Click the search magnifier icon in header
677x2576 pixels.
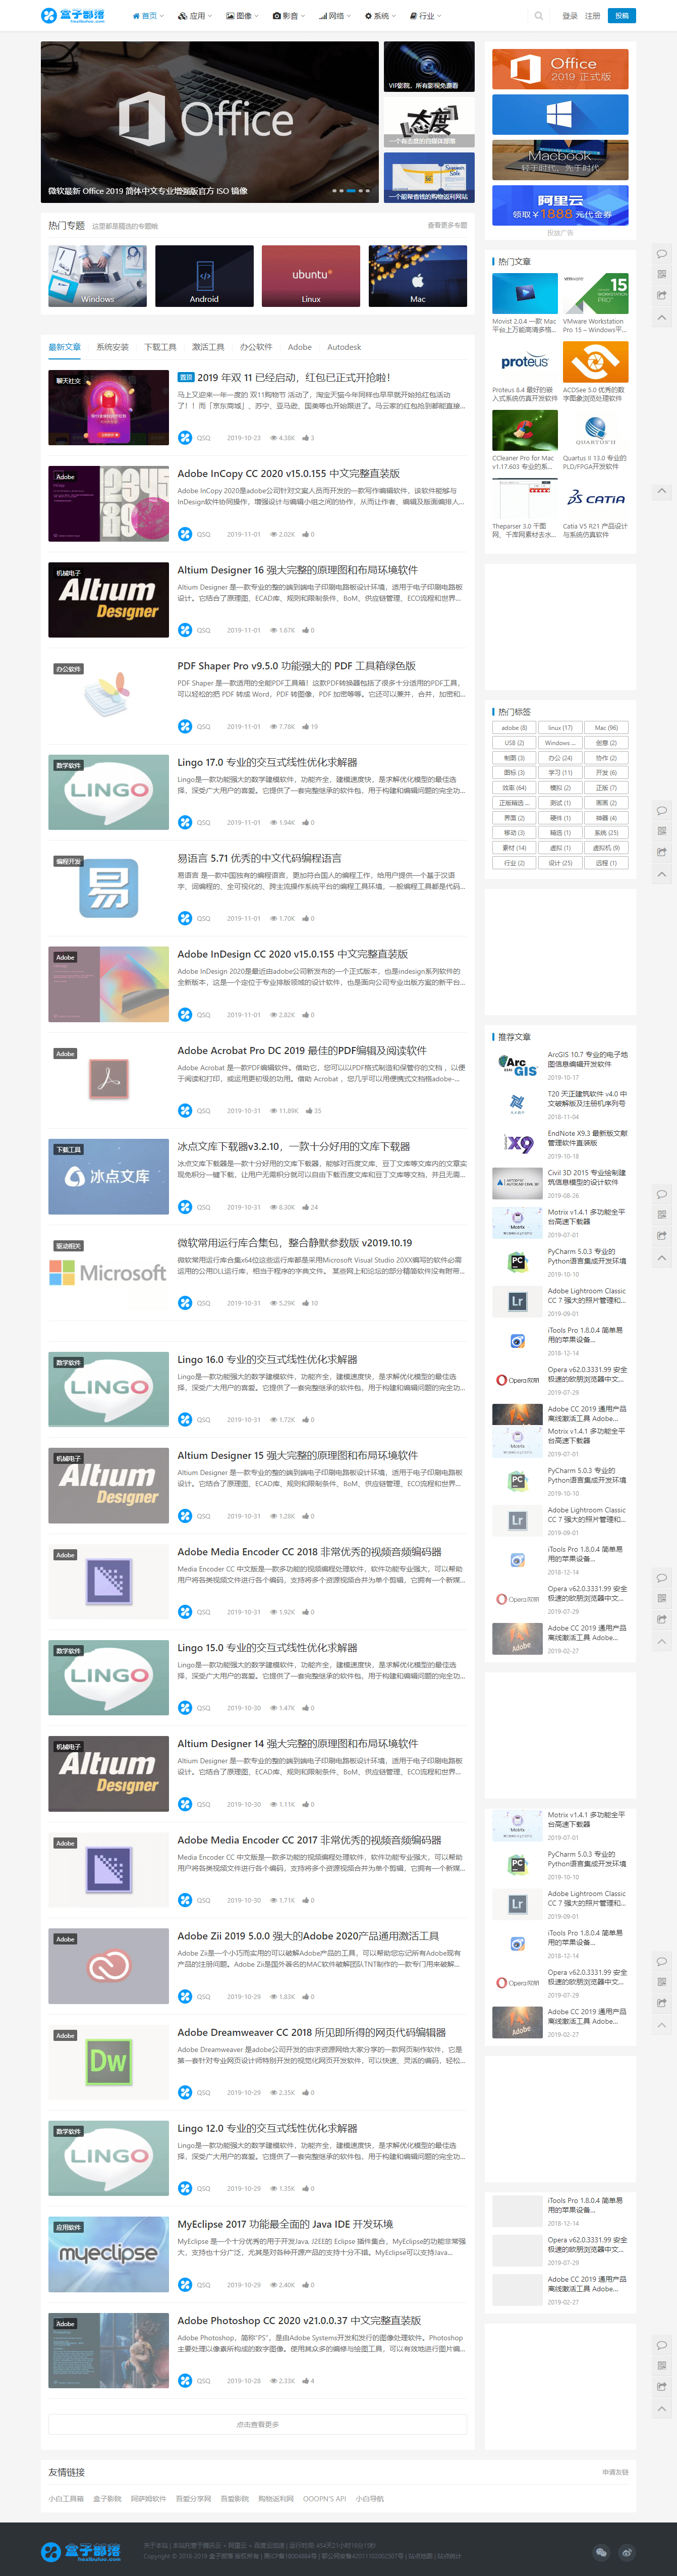(539, 16)
